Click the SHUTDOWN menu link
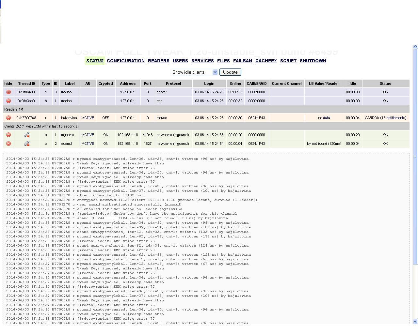 313,61
